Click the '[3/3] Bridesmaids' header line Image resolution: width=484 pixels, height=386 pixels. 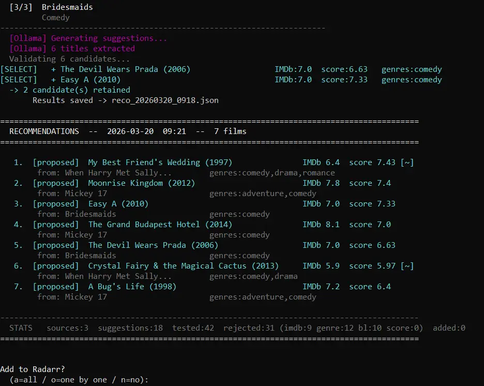click(51, 7)
